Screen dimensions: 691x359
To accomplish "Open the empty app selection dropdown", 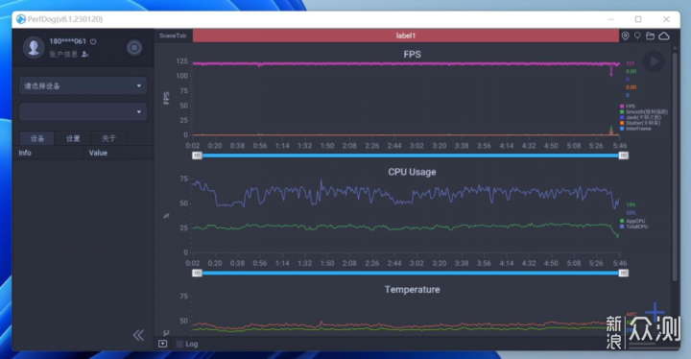I will click(x=83, y=112).
